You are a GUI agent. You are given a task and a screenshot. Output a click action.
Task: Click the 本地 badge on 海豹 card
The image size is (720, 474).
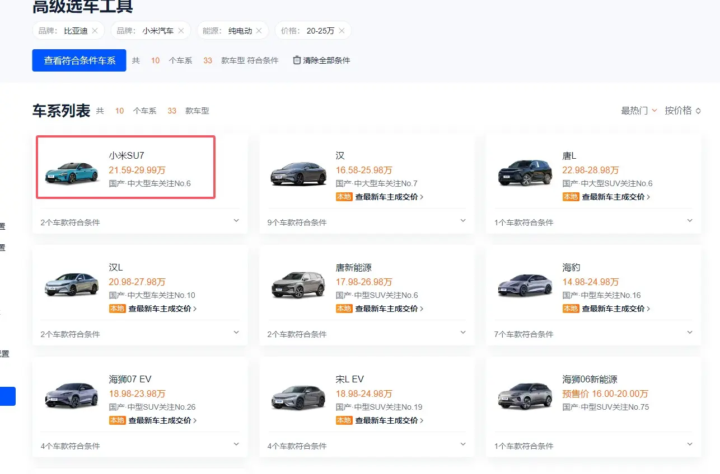[571, 309]
